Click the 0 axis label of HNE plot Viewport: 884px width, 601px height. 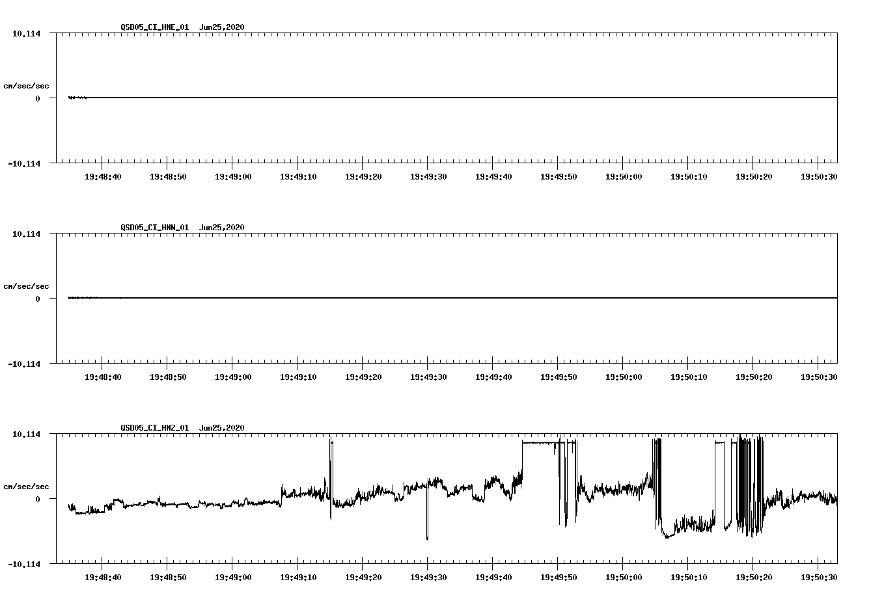tap(38, 98)
